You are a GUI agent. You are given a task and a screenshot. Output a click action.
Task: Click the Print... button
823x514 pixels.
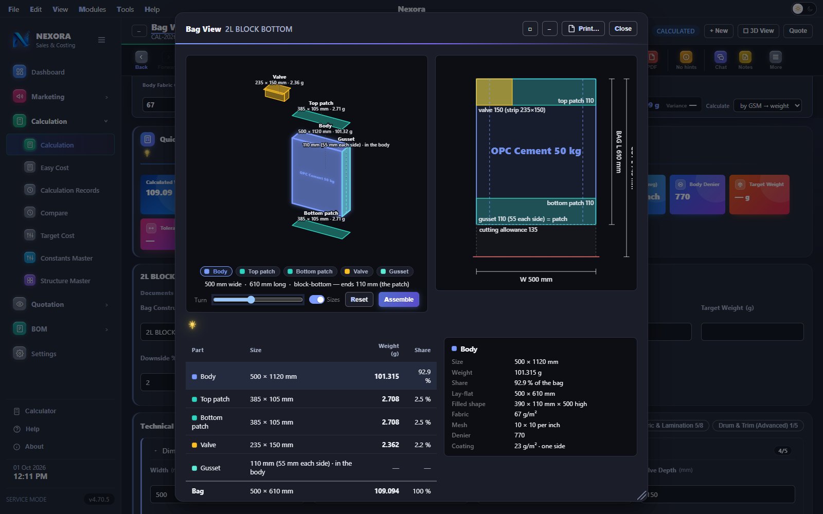pyautogui.click(x=583, y=29)
